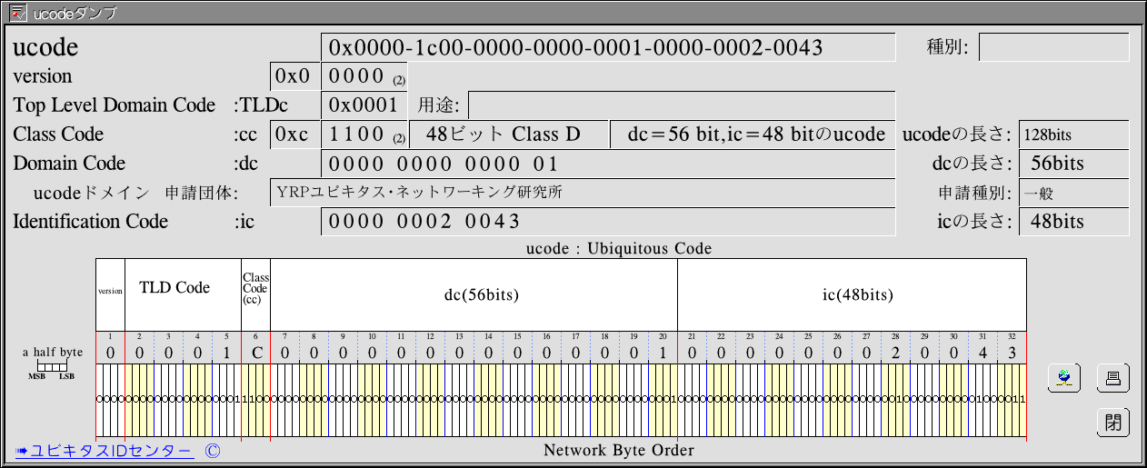Click the Top Level Domain Code 0x0001 field
The image size is (1147, 468).
pyautogui.click(x=362, y=105)
